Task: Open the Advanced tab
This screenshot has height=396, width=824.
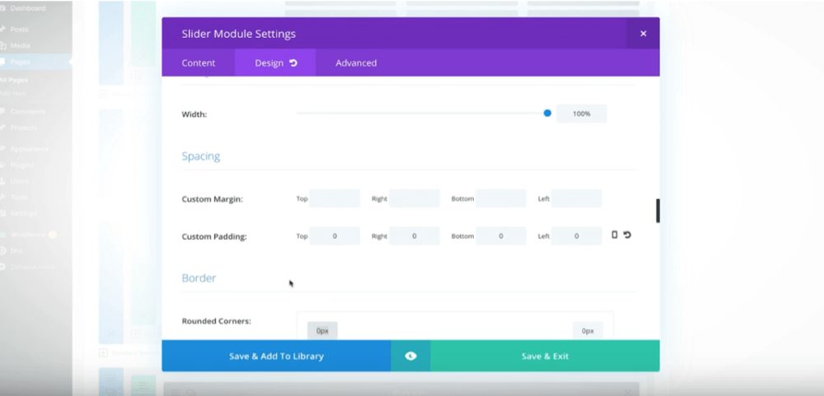Action: pyautogui.click(x=356, y=63)
